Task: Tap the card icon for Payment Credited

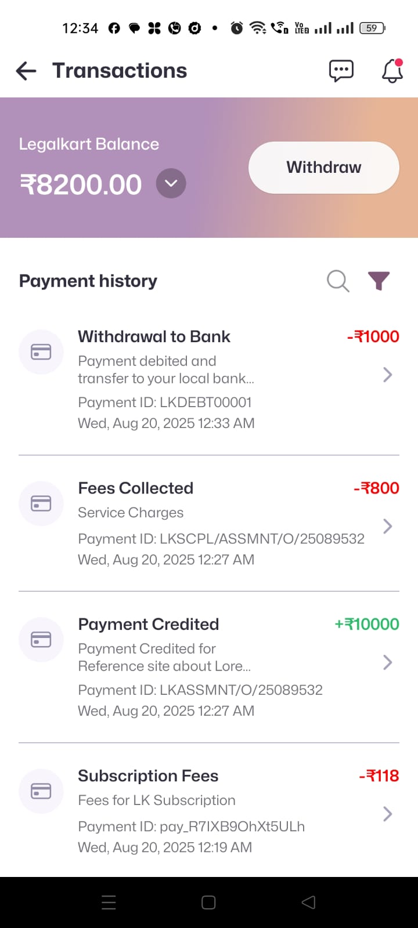Action: 41,639
